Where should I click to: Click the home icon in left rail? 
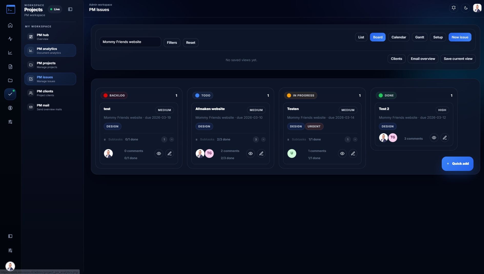coord(10,25)
